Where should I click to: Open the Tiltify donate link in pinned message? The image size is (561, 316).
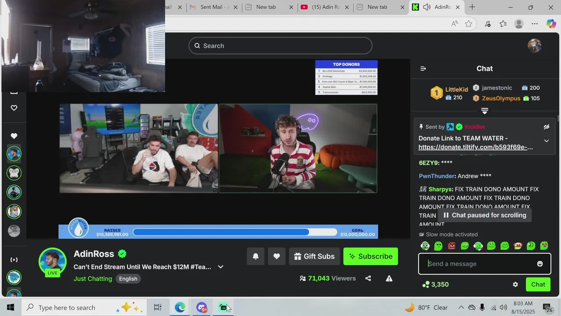pyautogui.click(x=476, y=147)
